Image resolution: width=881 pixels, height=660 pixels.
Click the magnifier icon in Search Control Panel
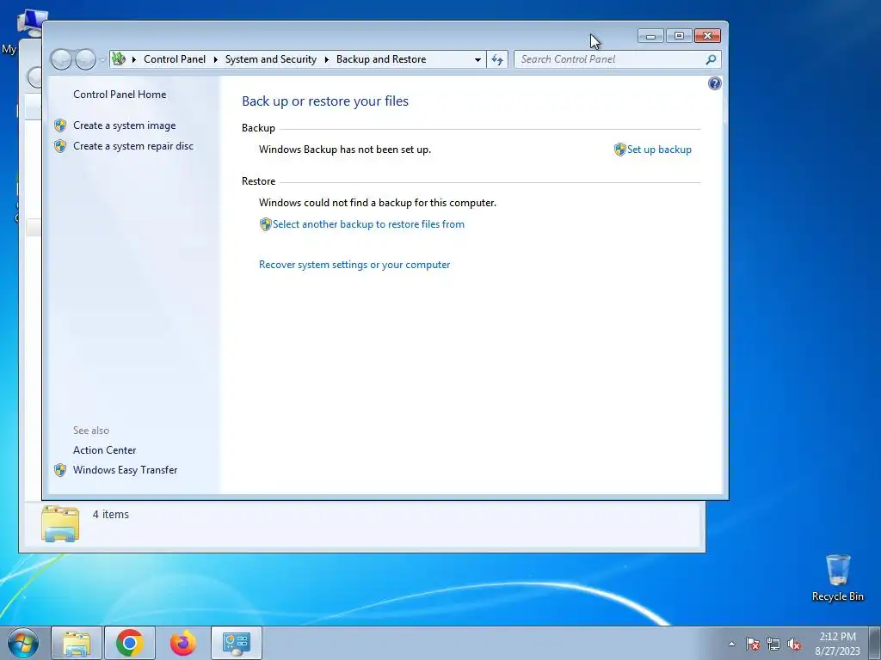coord(711,59)
